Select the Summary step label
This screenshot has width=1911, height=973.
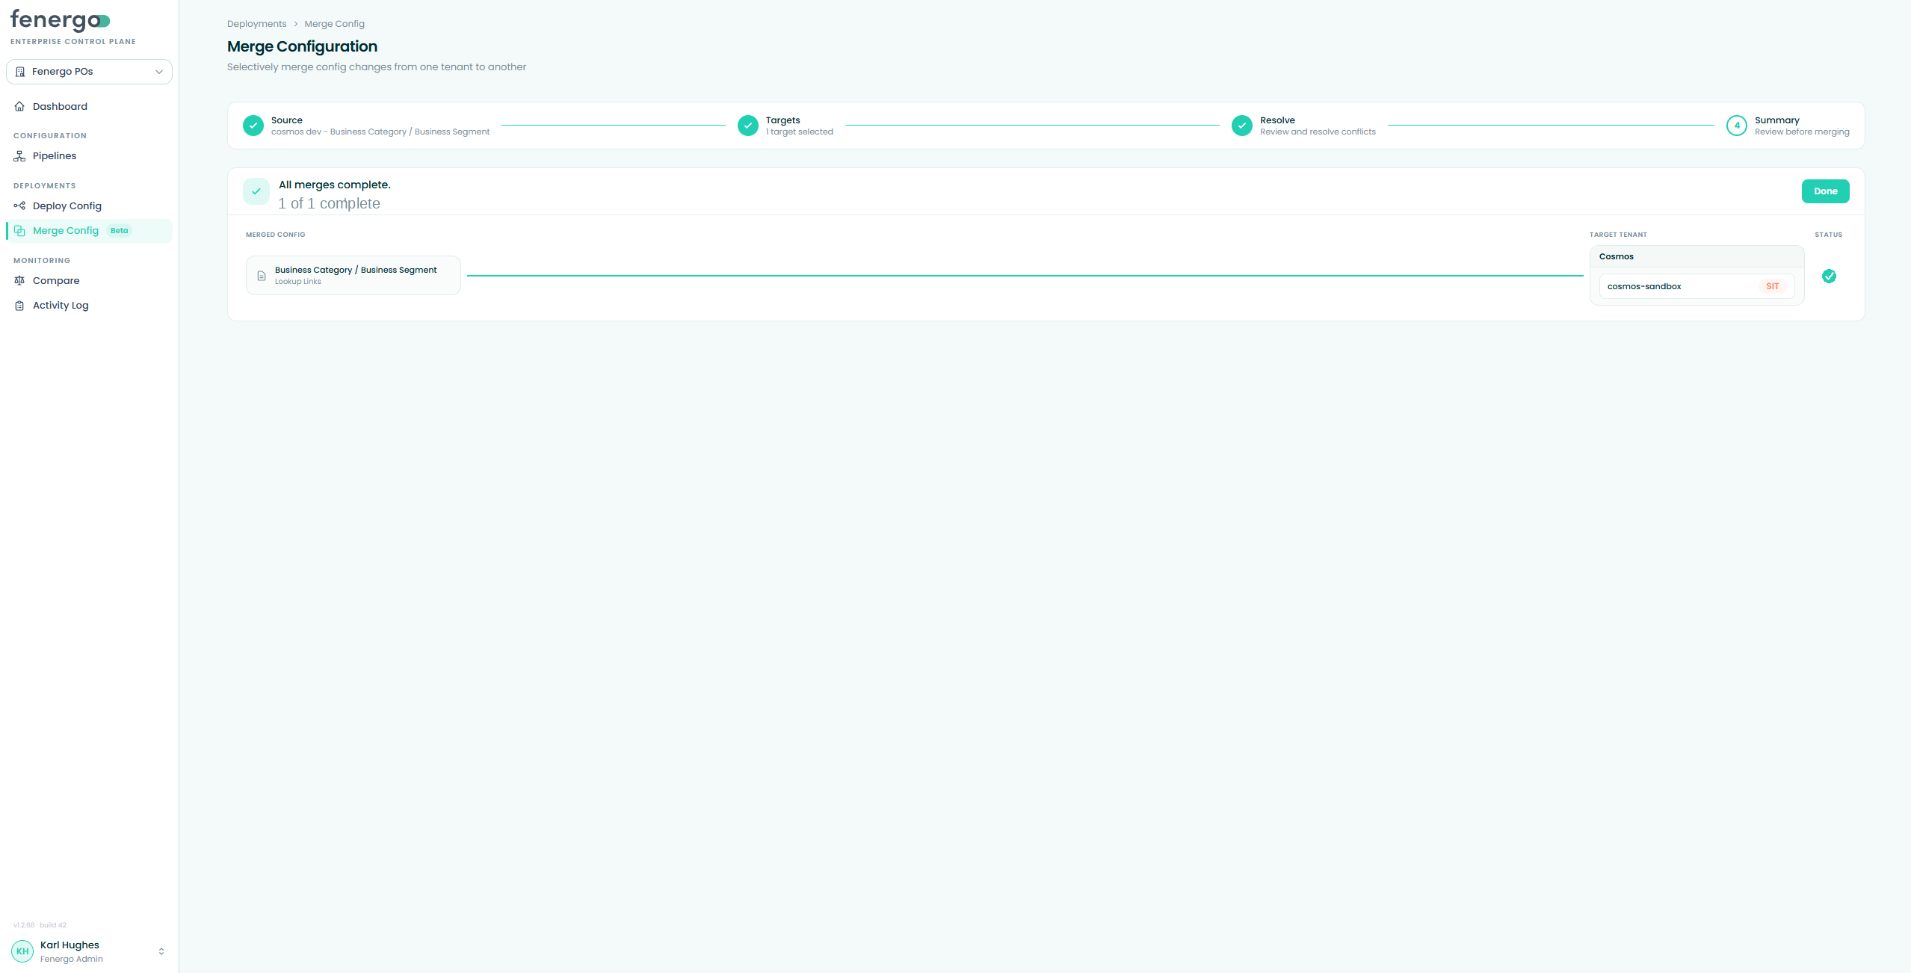tap(1776, 120)
